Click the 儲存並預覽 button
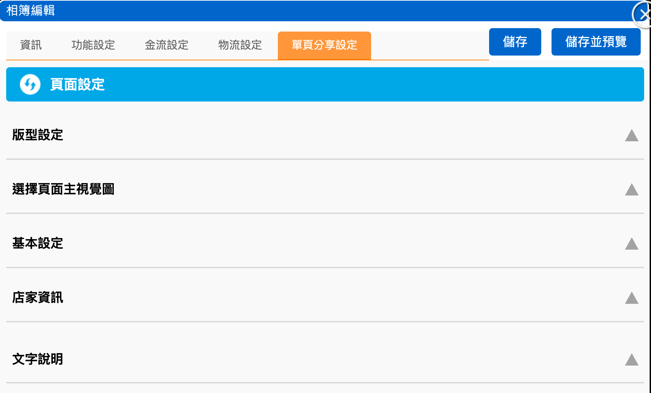Screen dimensions: 651x393 pyautogui.click(x=596, y=42)
